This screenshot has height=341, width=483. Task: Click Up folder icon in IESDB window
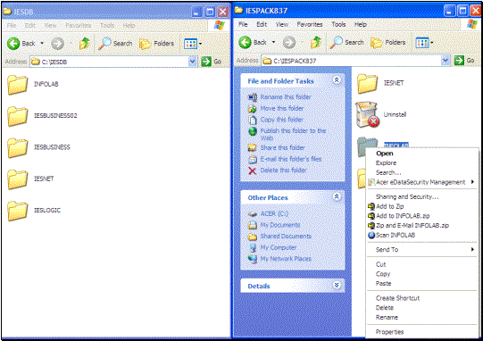click(x=85, y=44)
